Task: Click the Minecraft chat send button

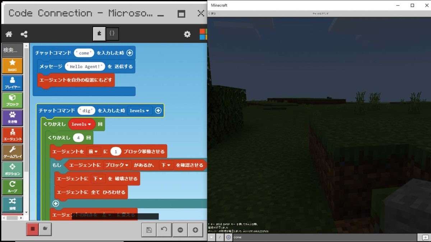Action: (x=424, y=237)
